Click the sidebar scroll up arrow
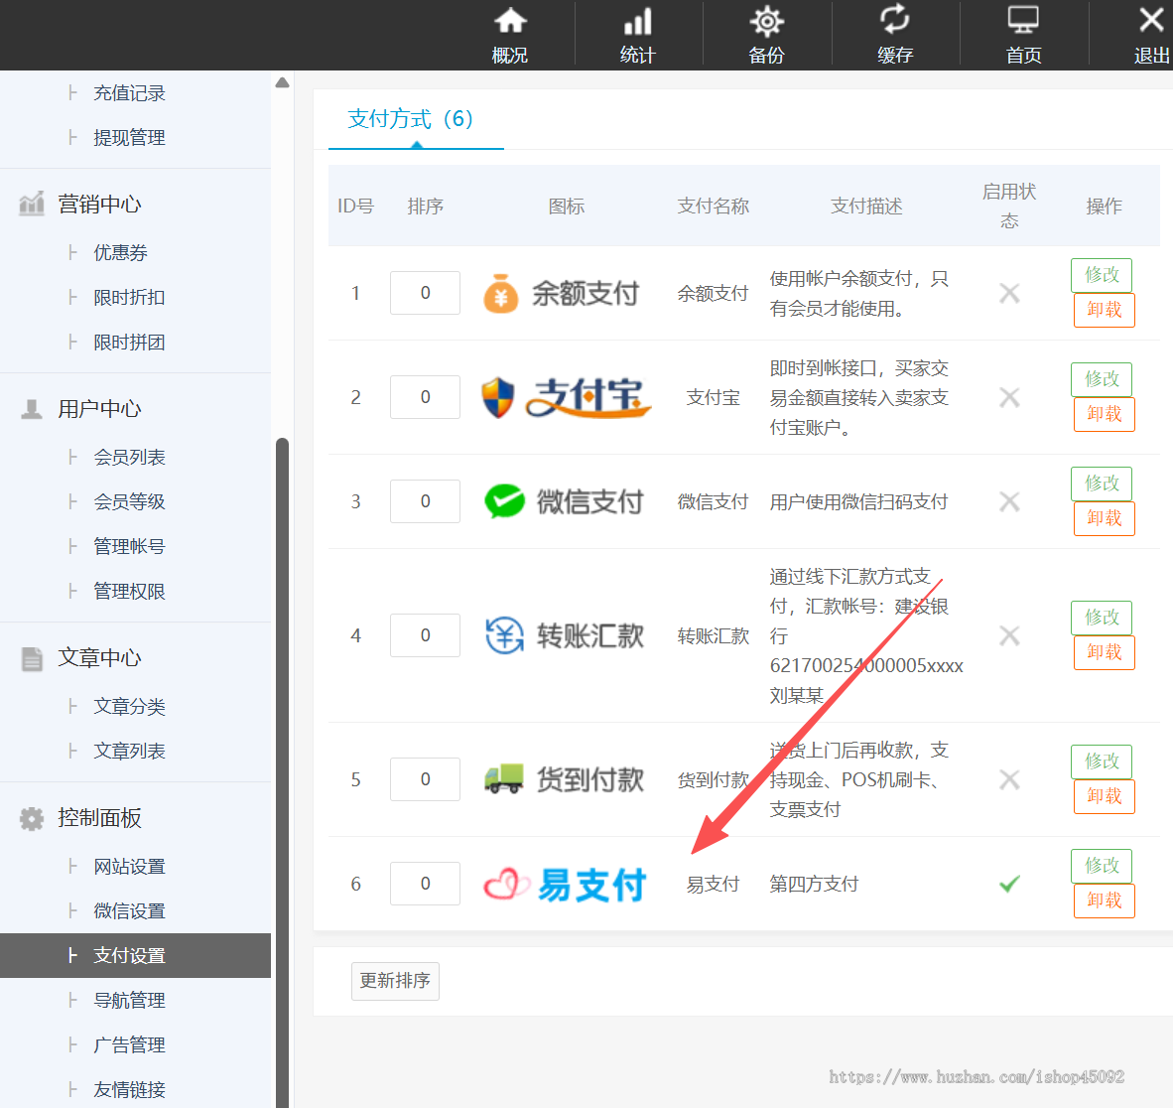This screenshot has width=1173, height=1108. click(282, 82)
